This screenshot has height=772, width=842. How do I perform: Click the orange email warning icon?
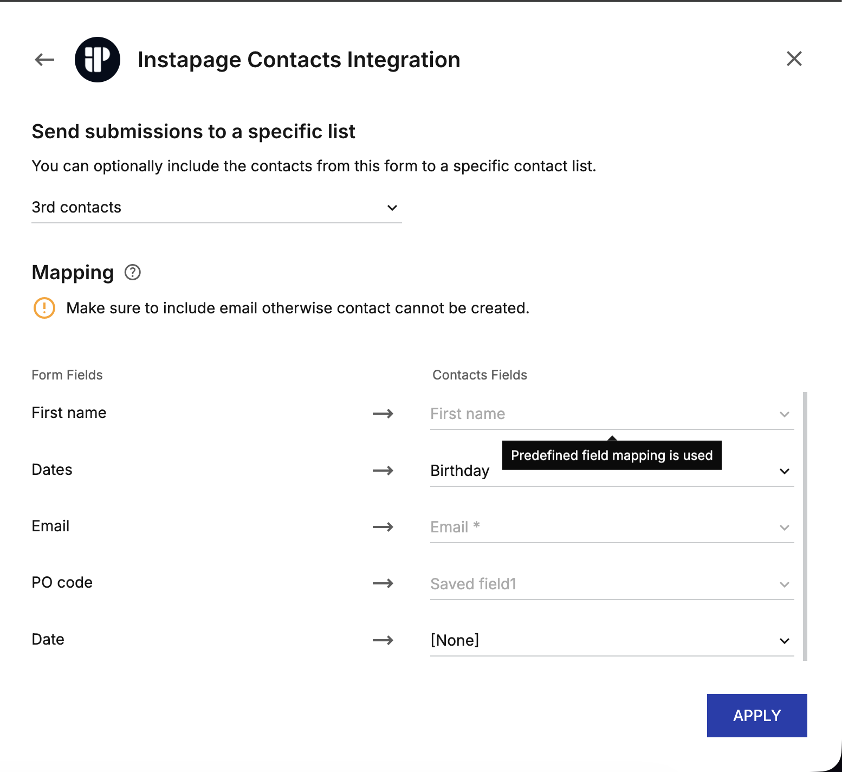pyautogui.click(x=44, y=308)
